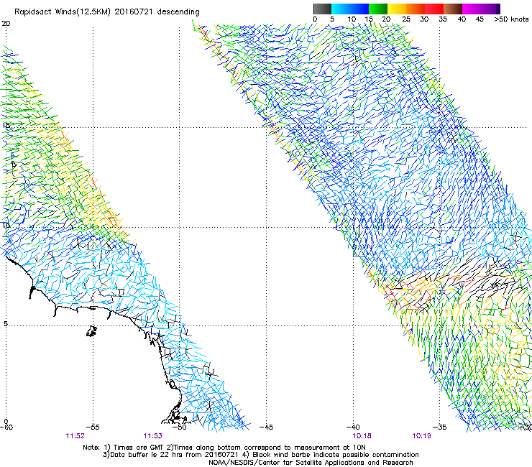Click the longitude label '-55'

[93, 427]
